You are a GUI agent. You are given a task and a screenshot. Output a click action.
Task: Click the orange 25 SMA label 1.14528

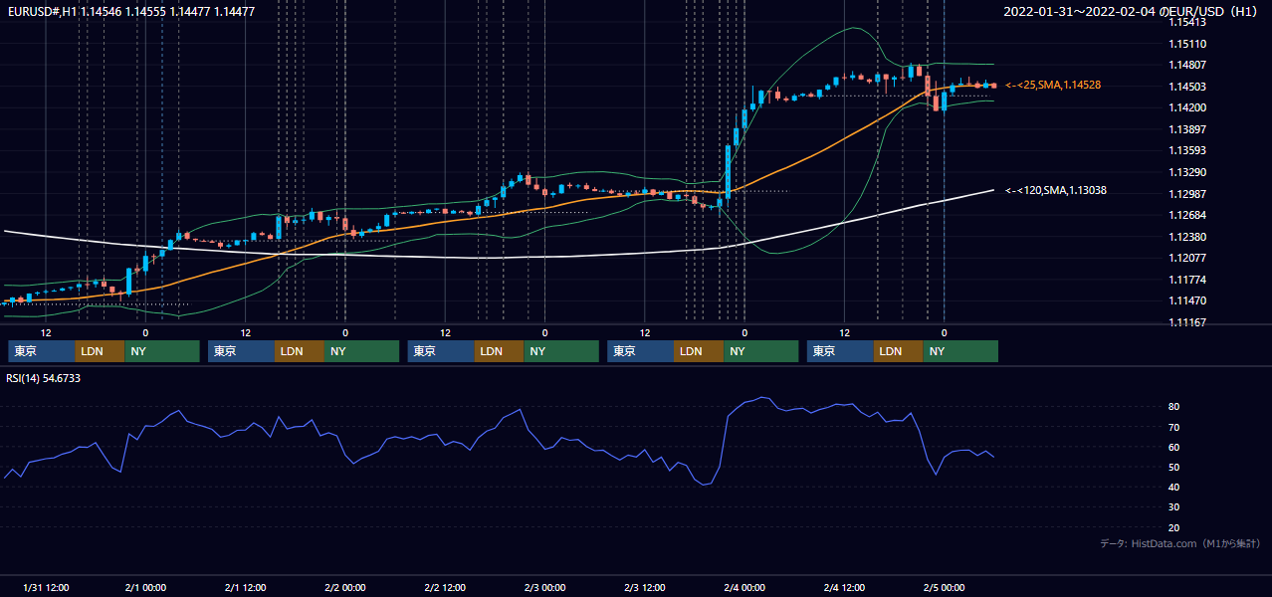1053,86
